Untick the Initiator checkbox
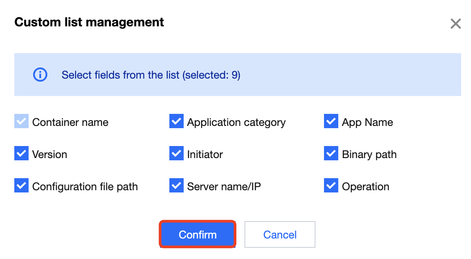Image resolution: width=471 pixels, height=259 pixels. pos(177,154)
